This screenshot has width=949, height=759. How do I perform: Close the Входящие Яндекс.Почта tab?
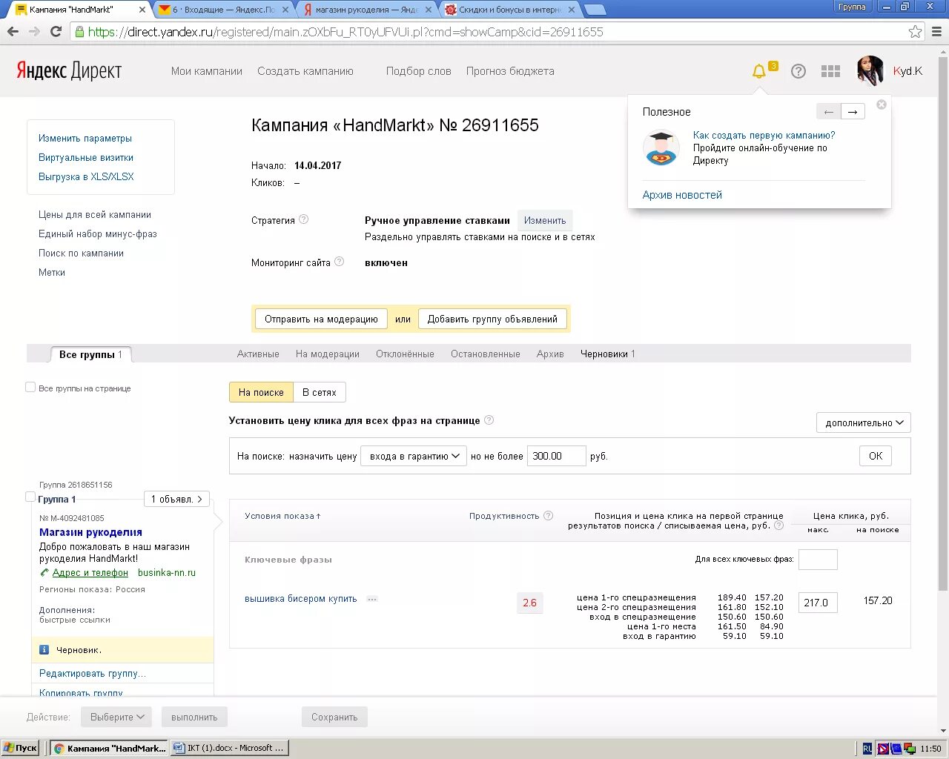click(x=285, y=10)
